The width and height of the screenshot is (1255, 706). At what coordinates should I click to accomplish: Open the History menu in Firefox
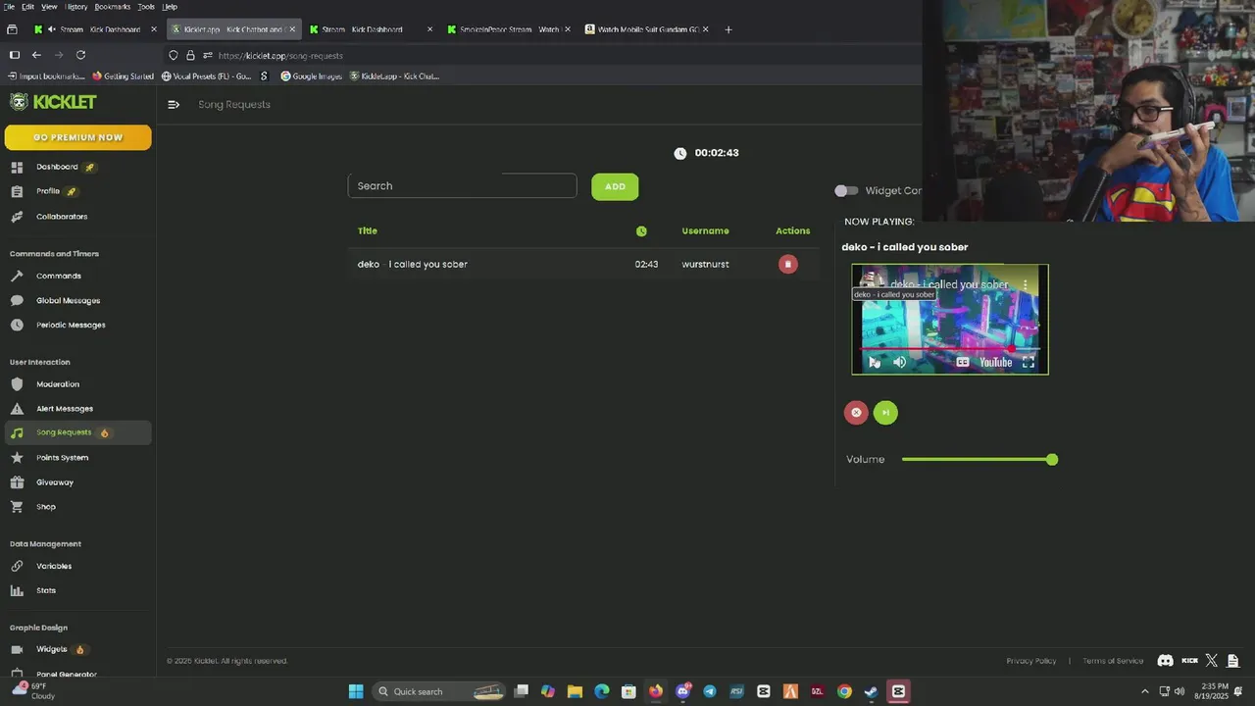pos(76,7)
